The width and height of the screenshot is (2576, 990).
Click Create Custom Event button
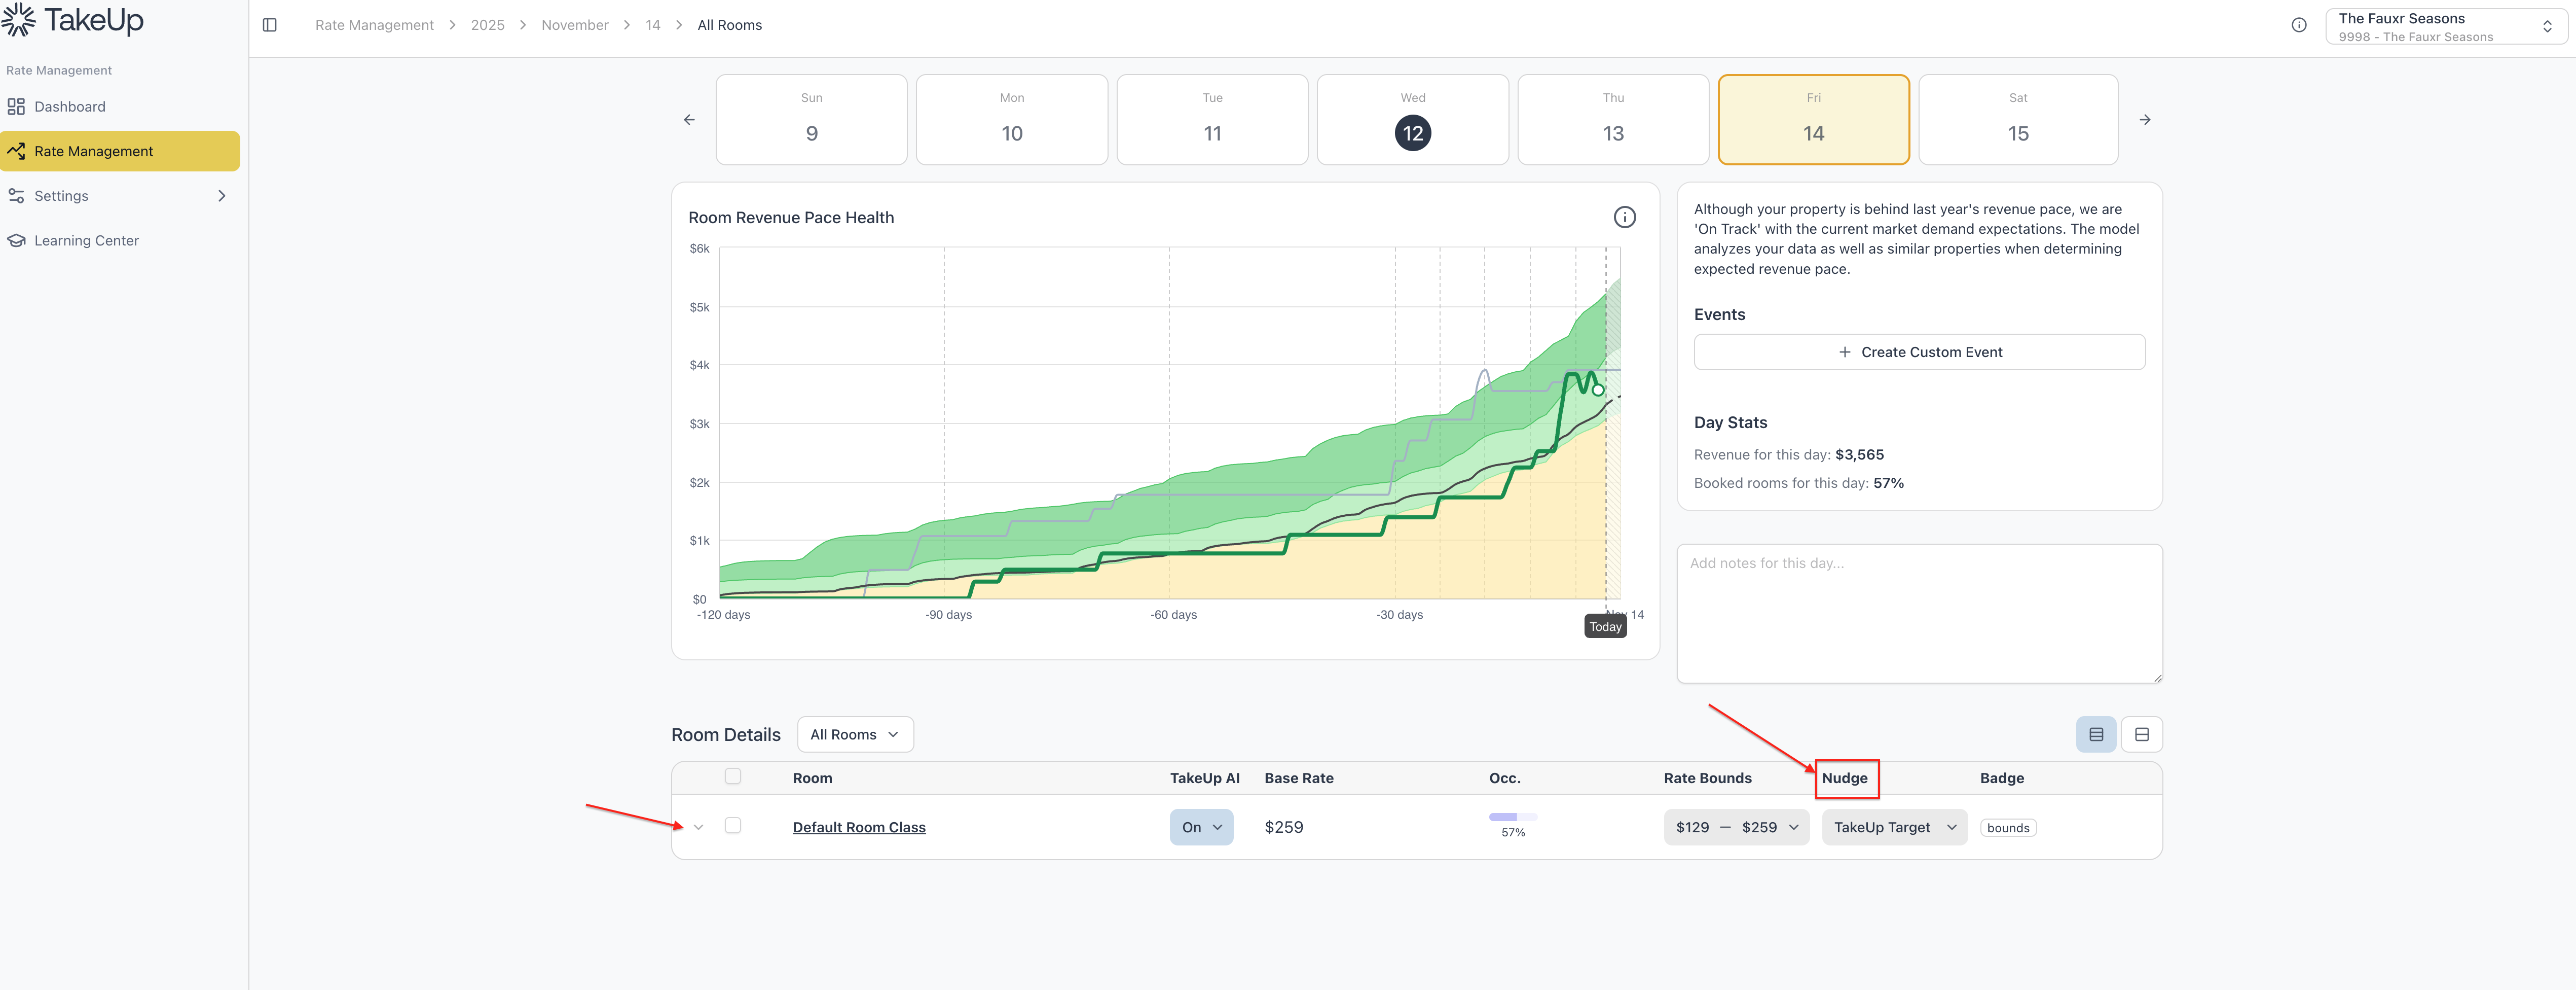click(1918, 352)
